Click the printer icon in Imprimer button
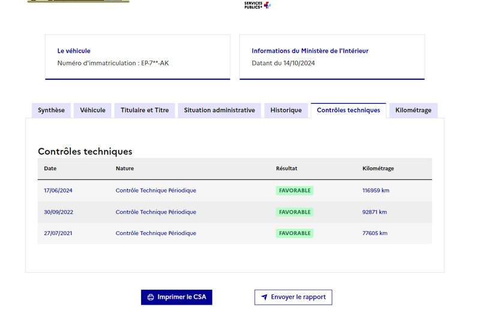Screen dimensions: 480x322 [151, 297]
